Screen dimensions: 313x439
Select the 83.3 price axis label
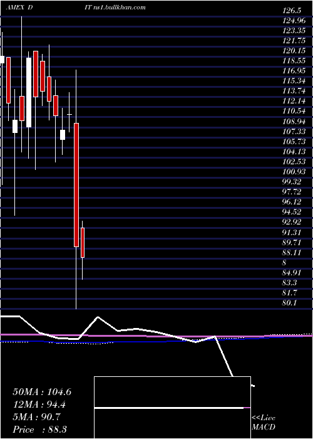point(289,283)
